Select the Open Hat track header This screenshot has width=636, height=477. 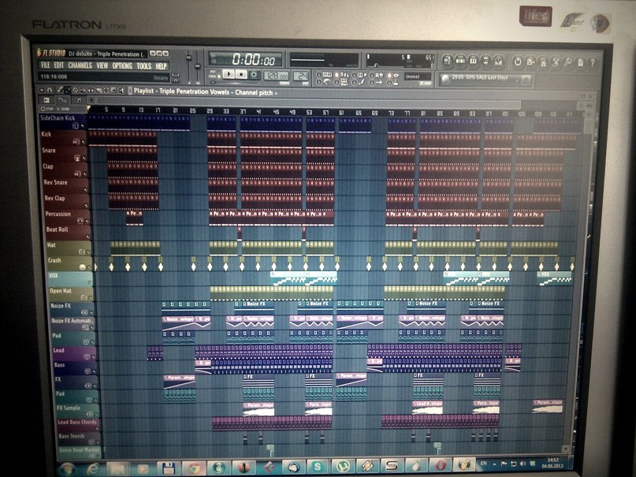[72, 293]
